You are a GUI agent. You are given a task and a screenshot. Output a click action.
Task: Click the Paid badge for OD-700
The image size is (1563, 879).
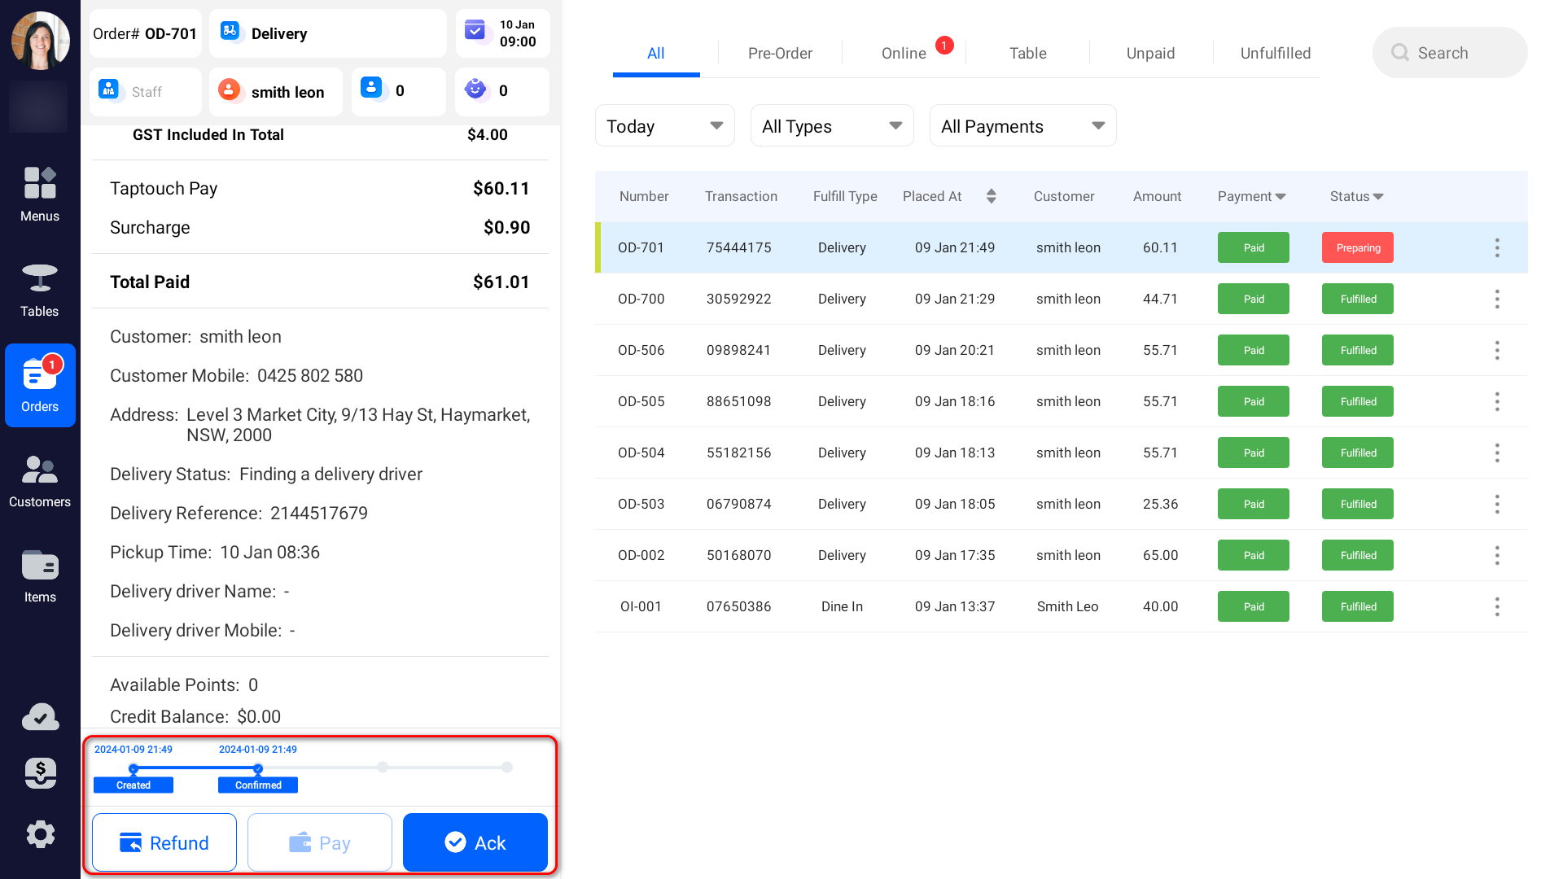click(x=1254, y=299)
